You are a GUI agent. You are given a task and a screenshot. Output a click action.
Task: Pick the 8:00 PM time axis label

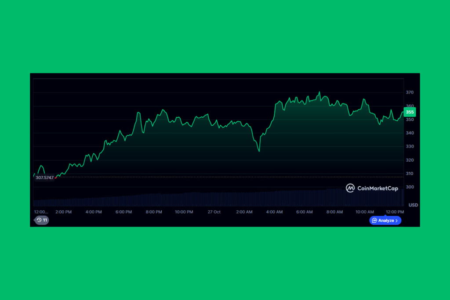point(154,212)
